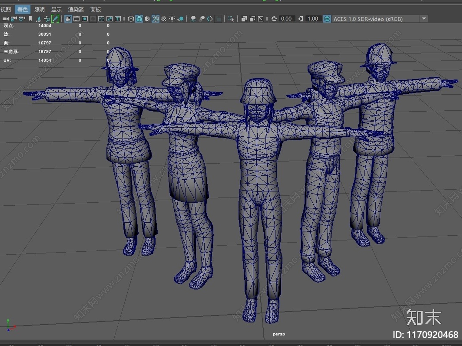The image size is (462, 346).
Task: Open the 着色 shading menu
Action: click(23, 10)
